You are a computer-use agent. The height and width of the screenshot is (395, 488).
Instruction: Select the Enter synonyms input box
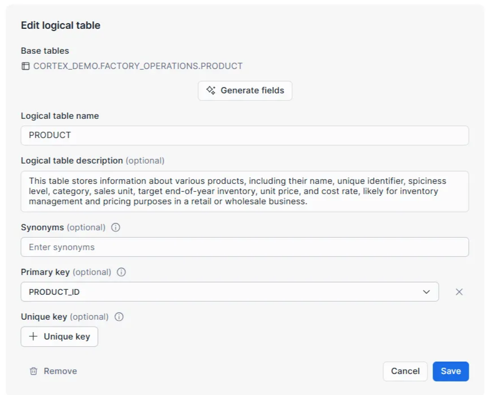[245, 247]
